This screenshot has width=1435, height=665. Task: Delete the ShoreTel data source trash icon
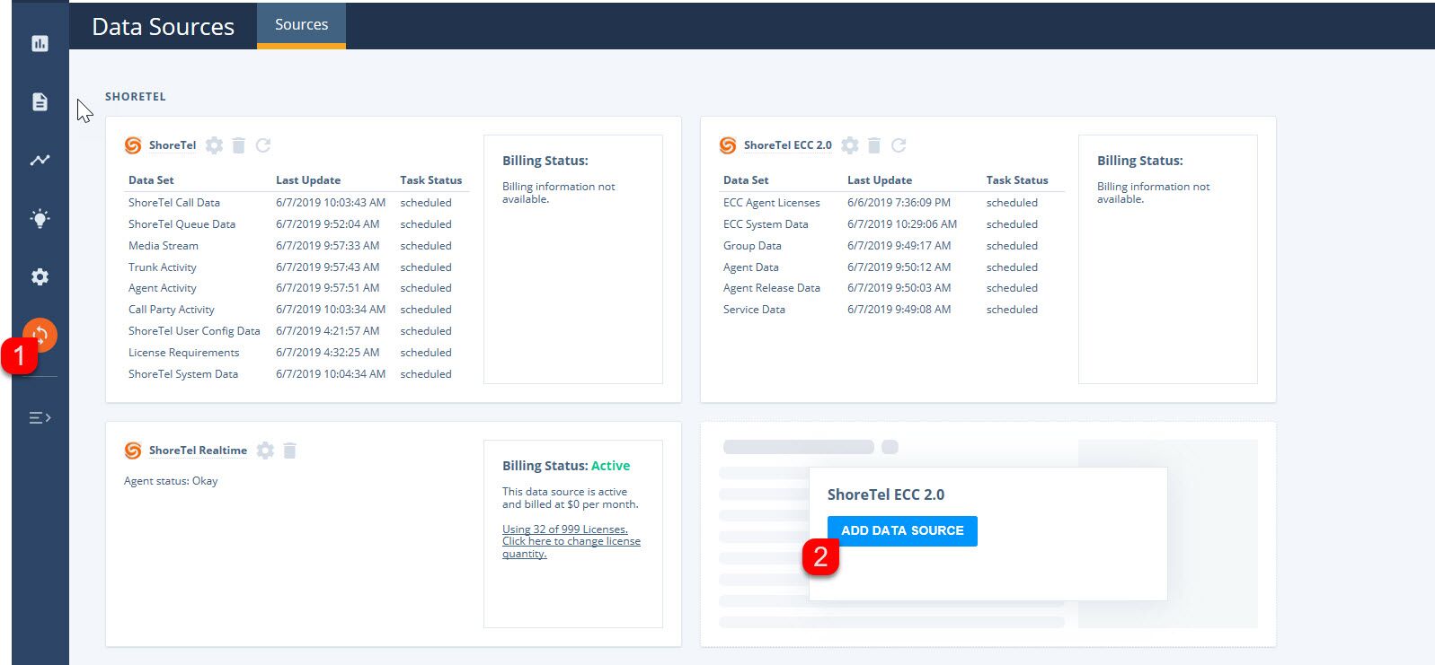click(238, 145)
